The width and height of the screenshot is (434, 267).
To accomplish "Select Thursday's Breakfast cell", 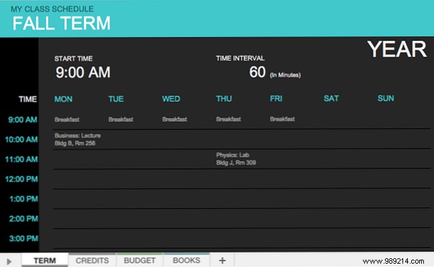I will 228,119.
